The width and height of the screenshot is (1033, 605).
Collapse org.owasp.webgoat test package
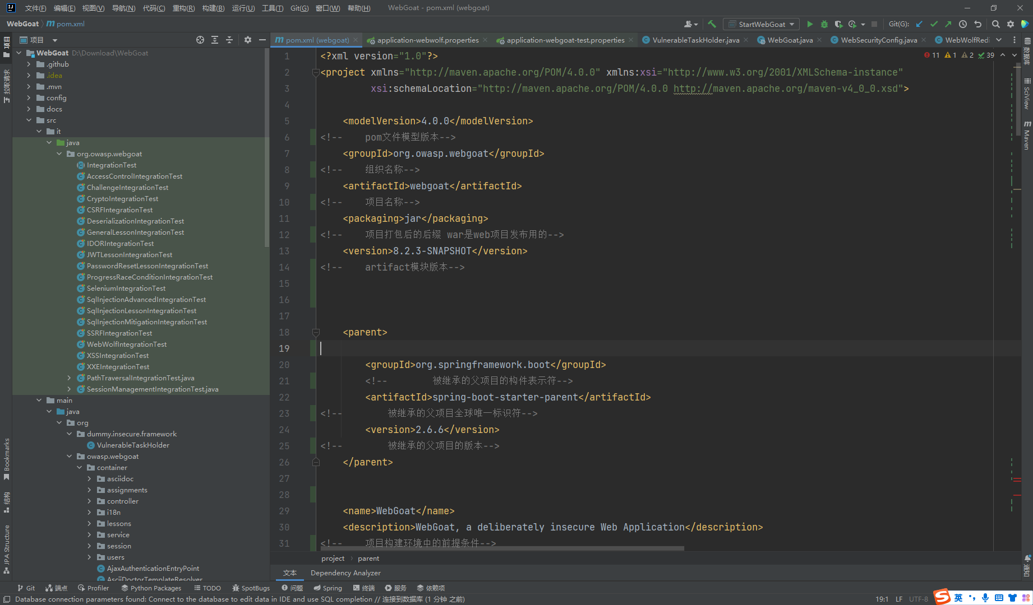tap(59, 154)
